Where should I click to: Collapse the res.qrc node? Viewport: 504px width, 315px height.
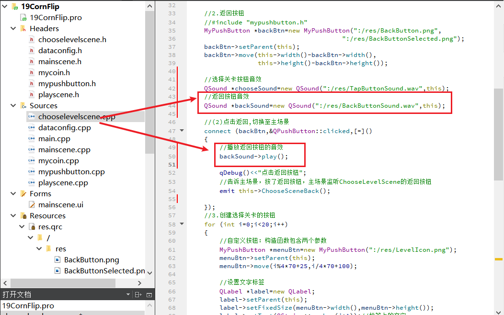point(22,226)
